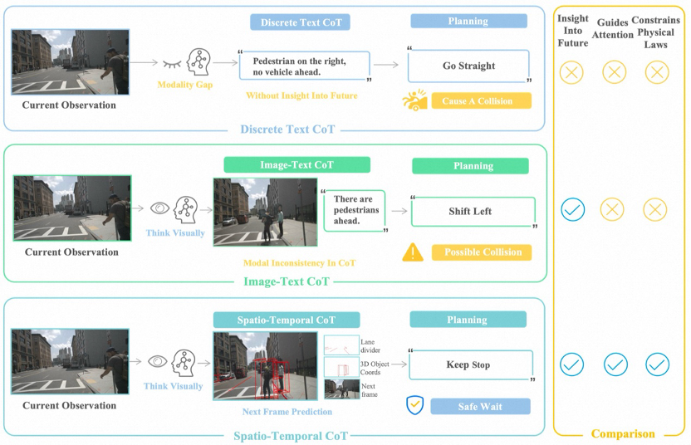Click the 'Shift Left' planning box
Screen dimensions: 691x445
click(x=473, y=211)
